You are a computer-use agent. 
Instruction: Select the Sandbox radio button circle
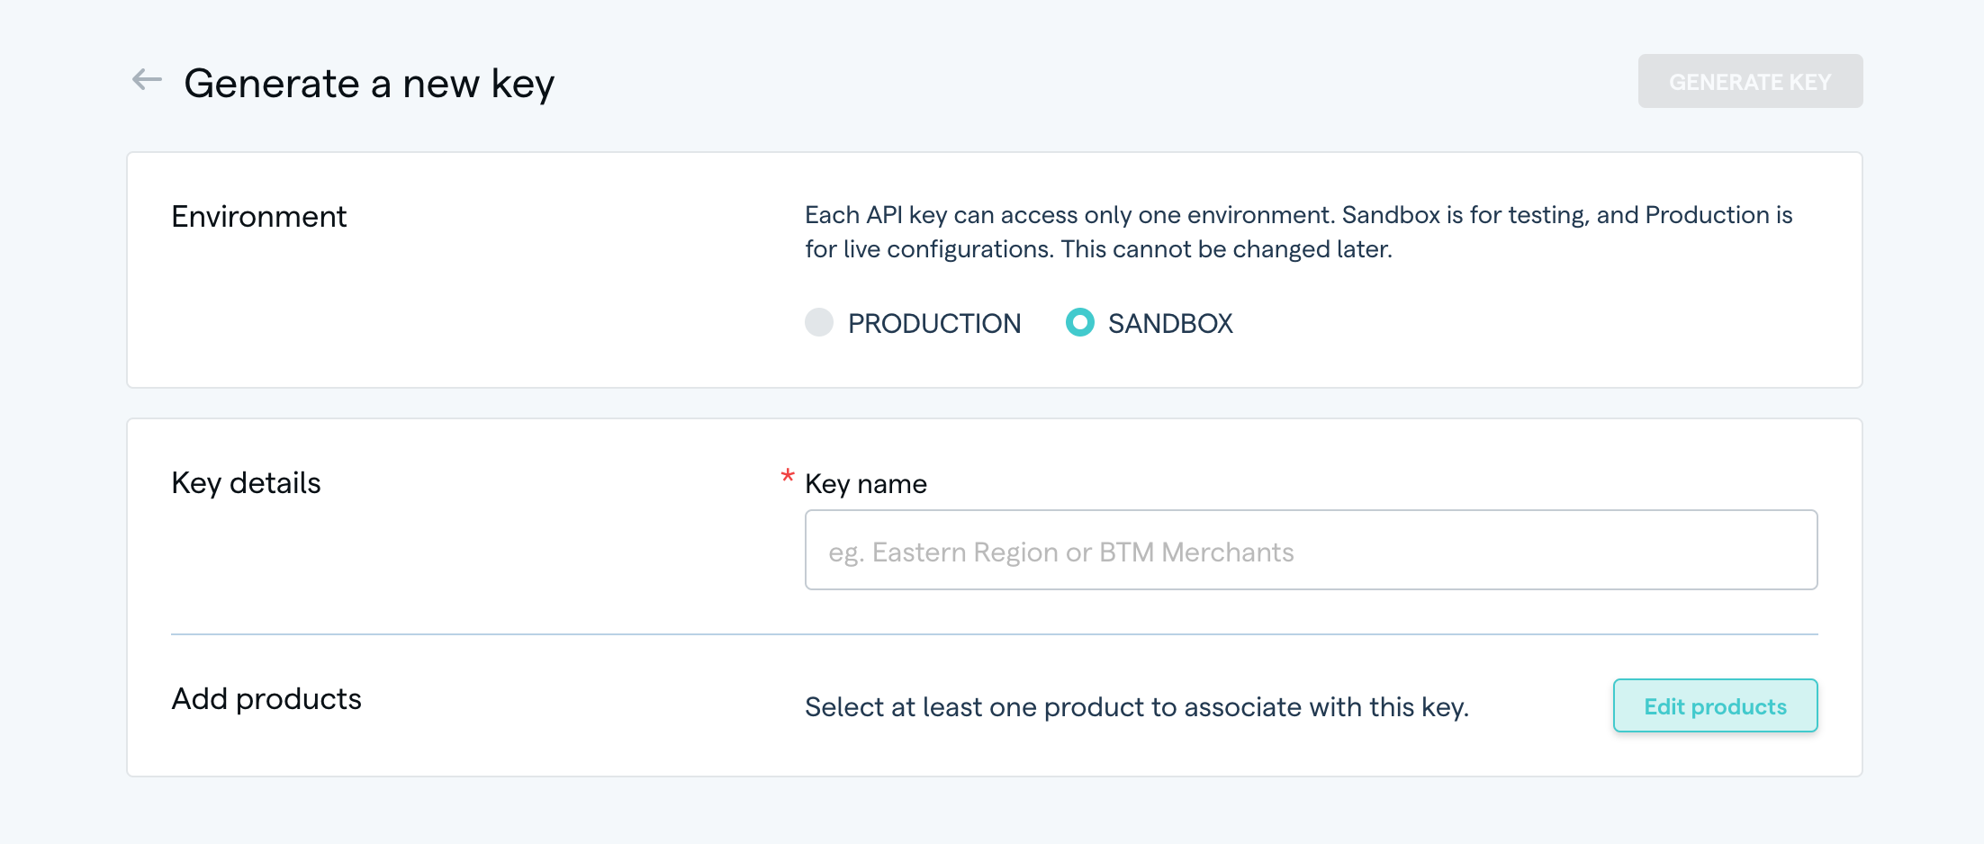pos(1079,322)
